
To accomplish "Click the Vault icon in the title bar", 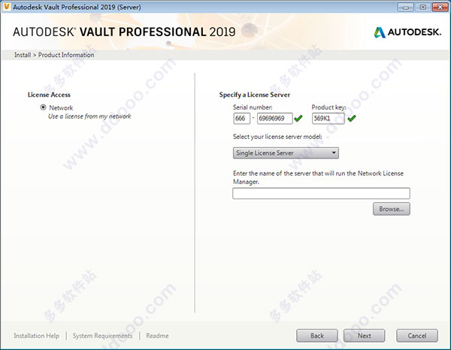I will click(x=6, y=7).
